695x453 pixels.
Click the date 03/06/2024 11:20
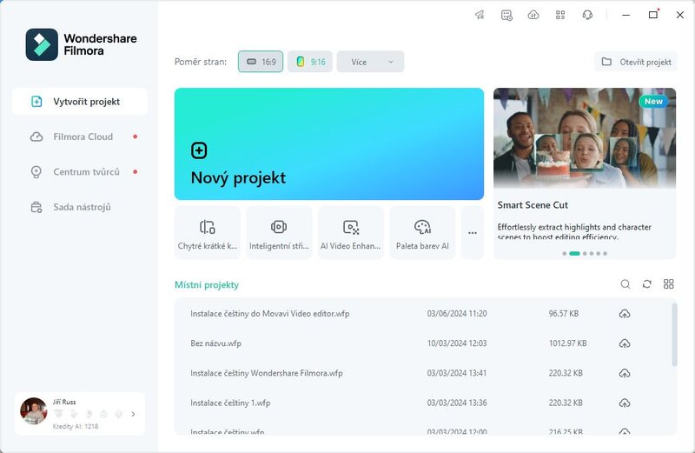(457, 314)
